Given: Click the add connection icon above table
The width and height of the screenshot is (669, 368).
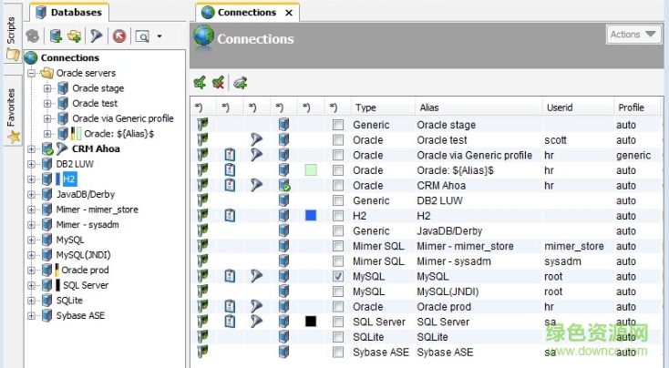Looking at the screenshot, I should tap(240, 83).
